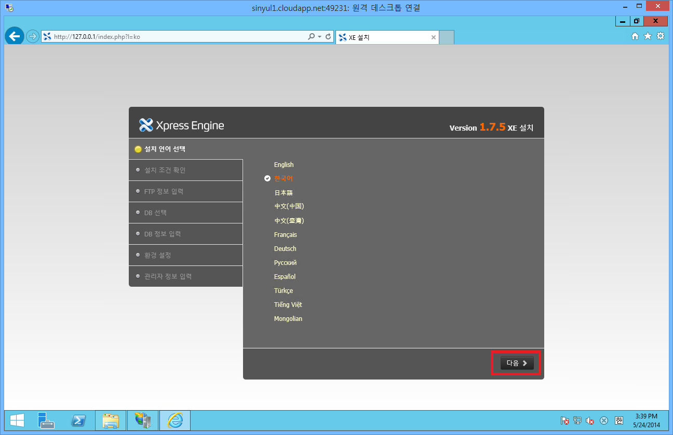The height and width of the screenshot is (435, 673).
Task: Select 中文(中国) language option
Action: pyautogui.click(x=289, y=206)
